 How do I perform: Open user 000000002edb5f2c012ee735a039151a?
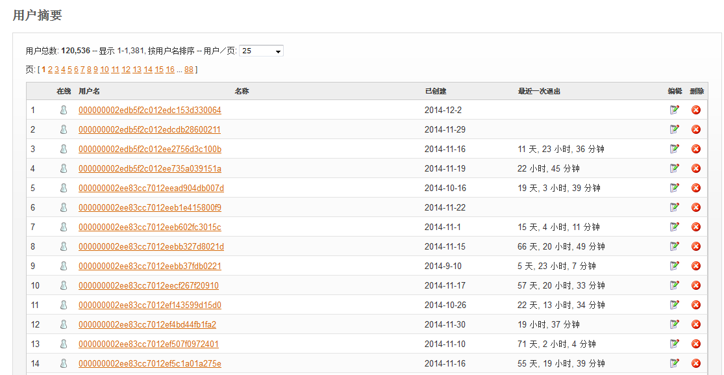(149, 168)
